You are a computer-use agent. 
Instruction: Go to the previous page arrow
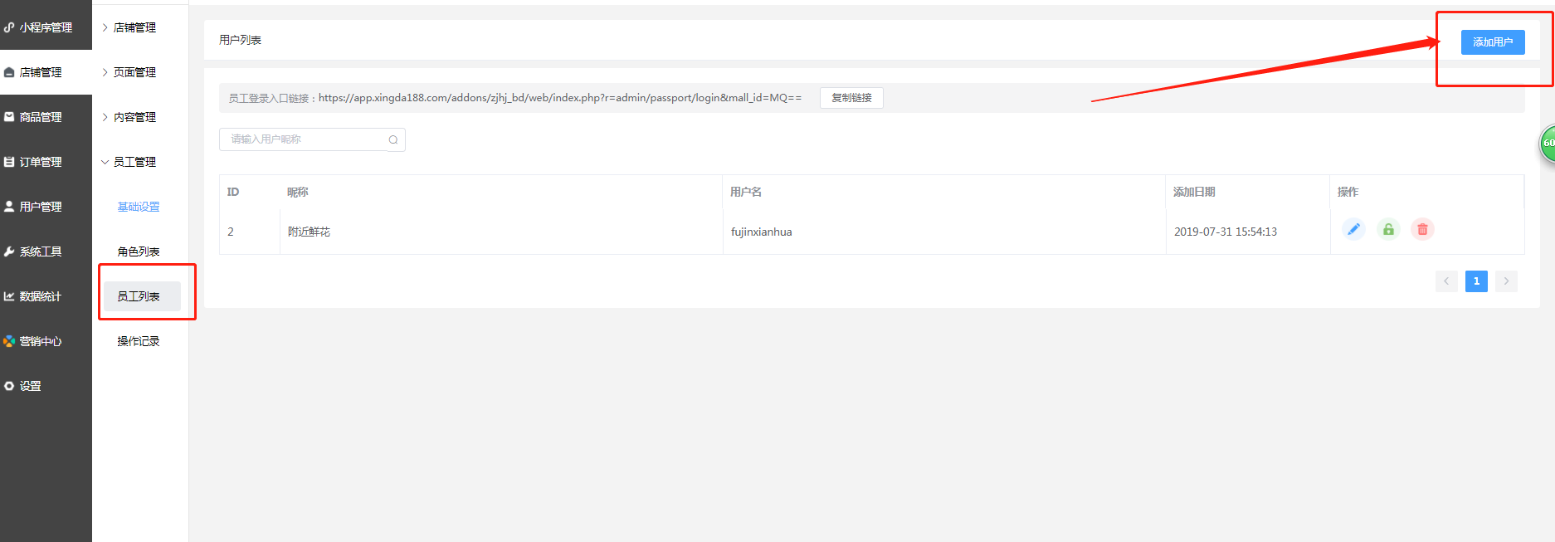[1446, 281]
